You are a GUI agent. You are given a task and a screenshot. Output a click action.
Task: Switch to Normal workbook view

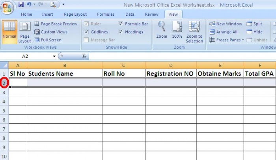(9, 31)
